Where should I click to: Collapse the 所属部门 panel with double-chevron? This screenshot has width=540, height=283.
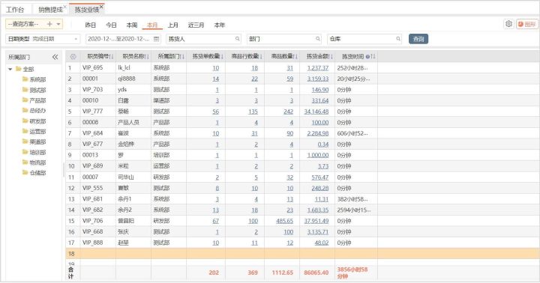coord(55,57)
